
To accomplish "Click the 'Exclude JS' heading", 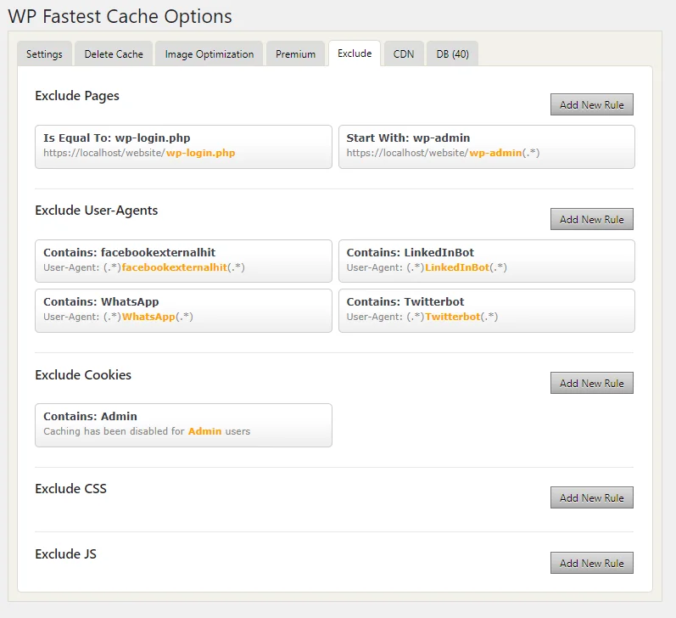I will click(66, 553).
